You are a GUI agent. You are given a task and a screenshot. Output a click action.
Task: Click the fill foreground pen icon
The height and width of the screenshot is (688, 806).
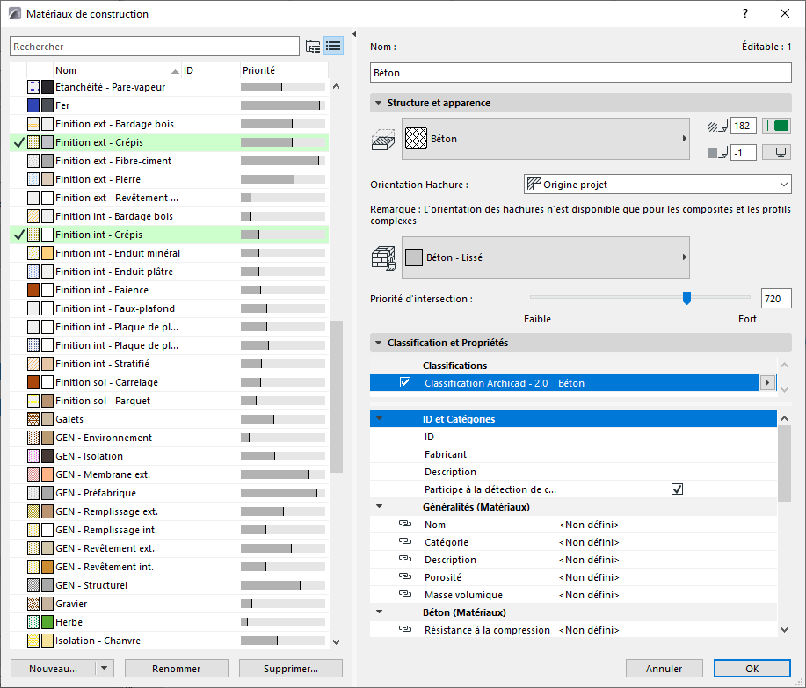717,126
